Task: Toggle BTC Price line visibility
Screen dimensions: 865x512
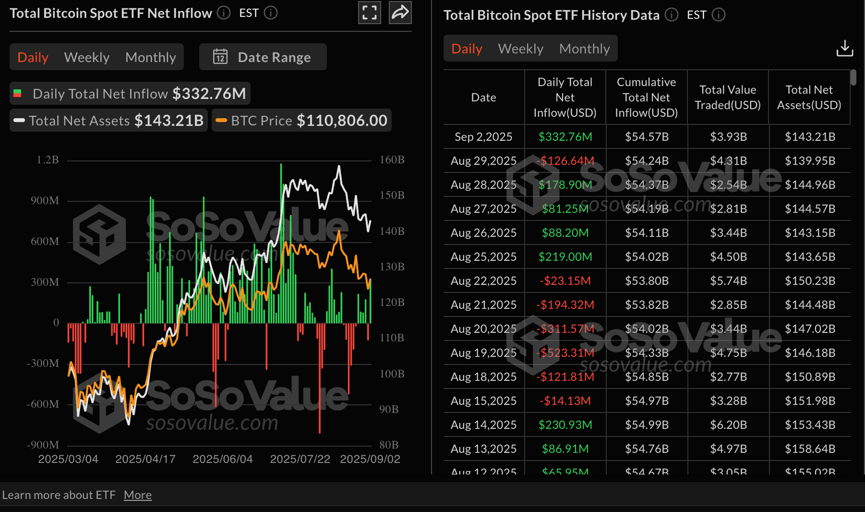Action: [302, 121]
